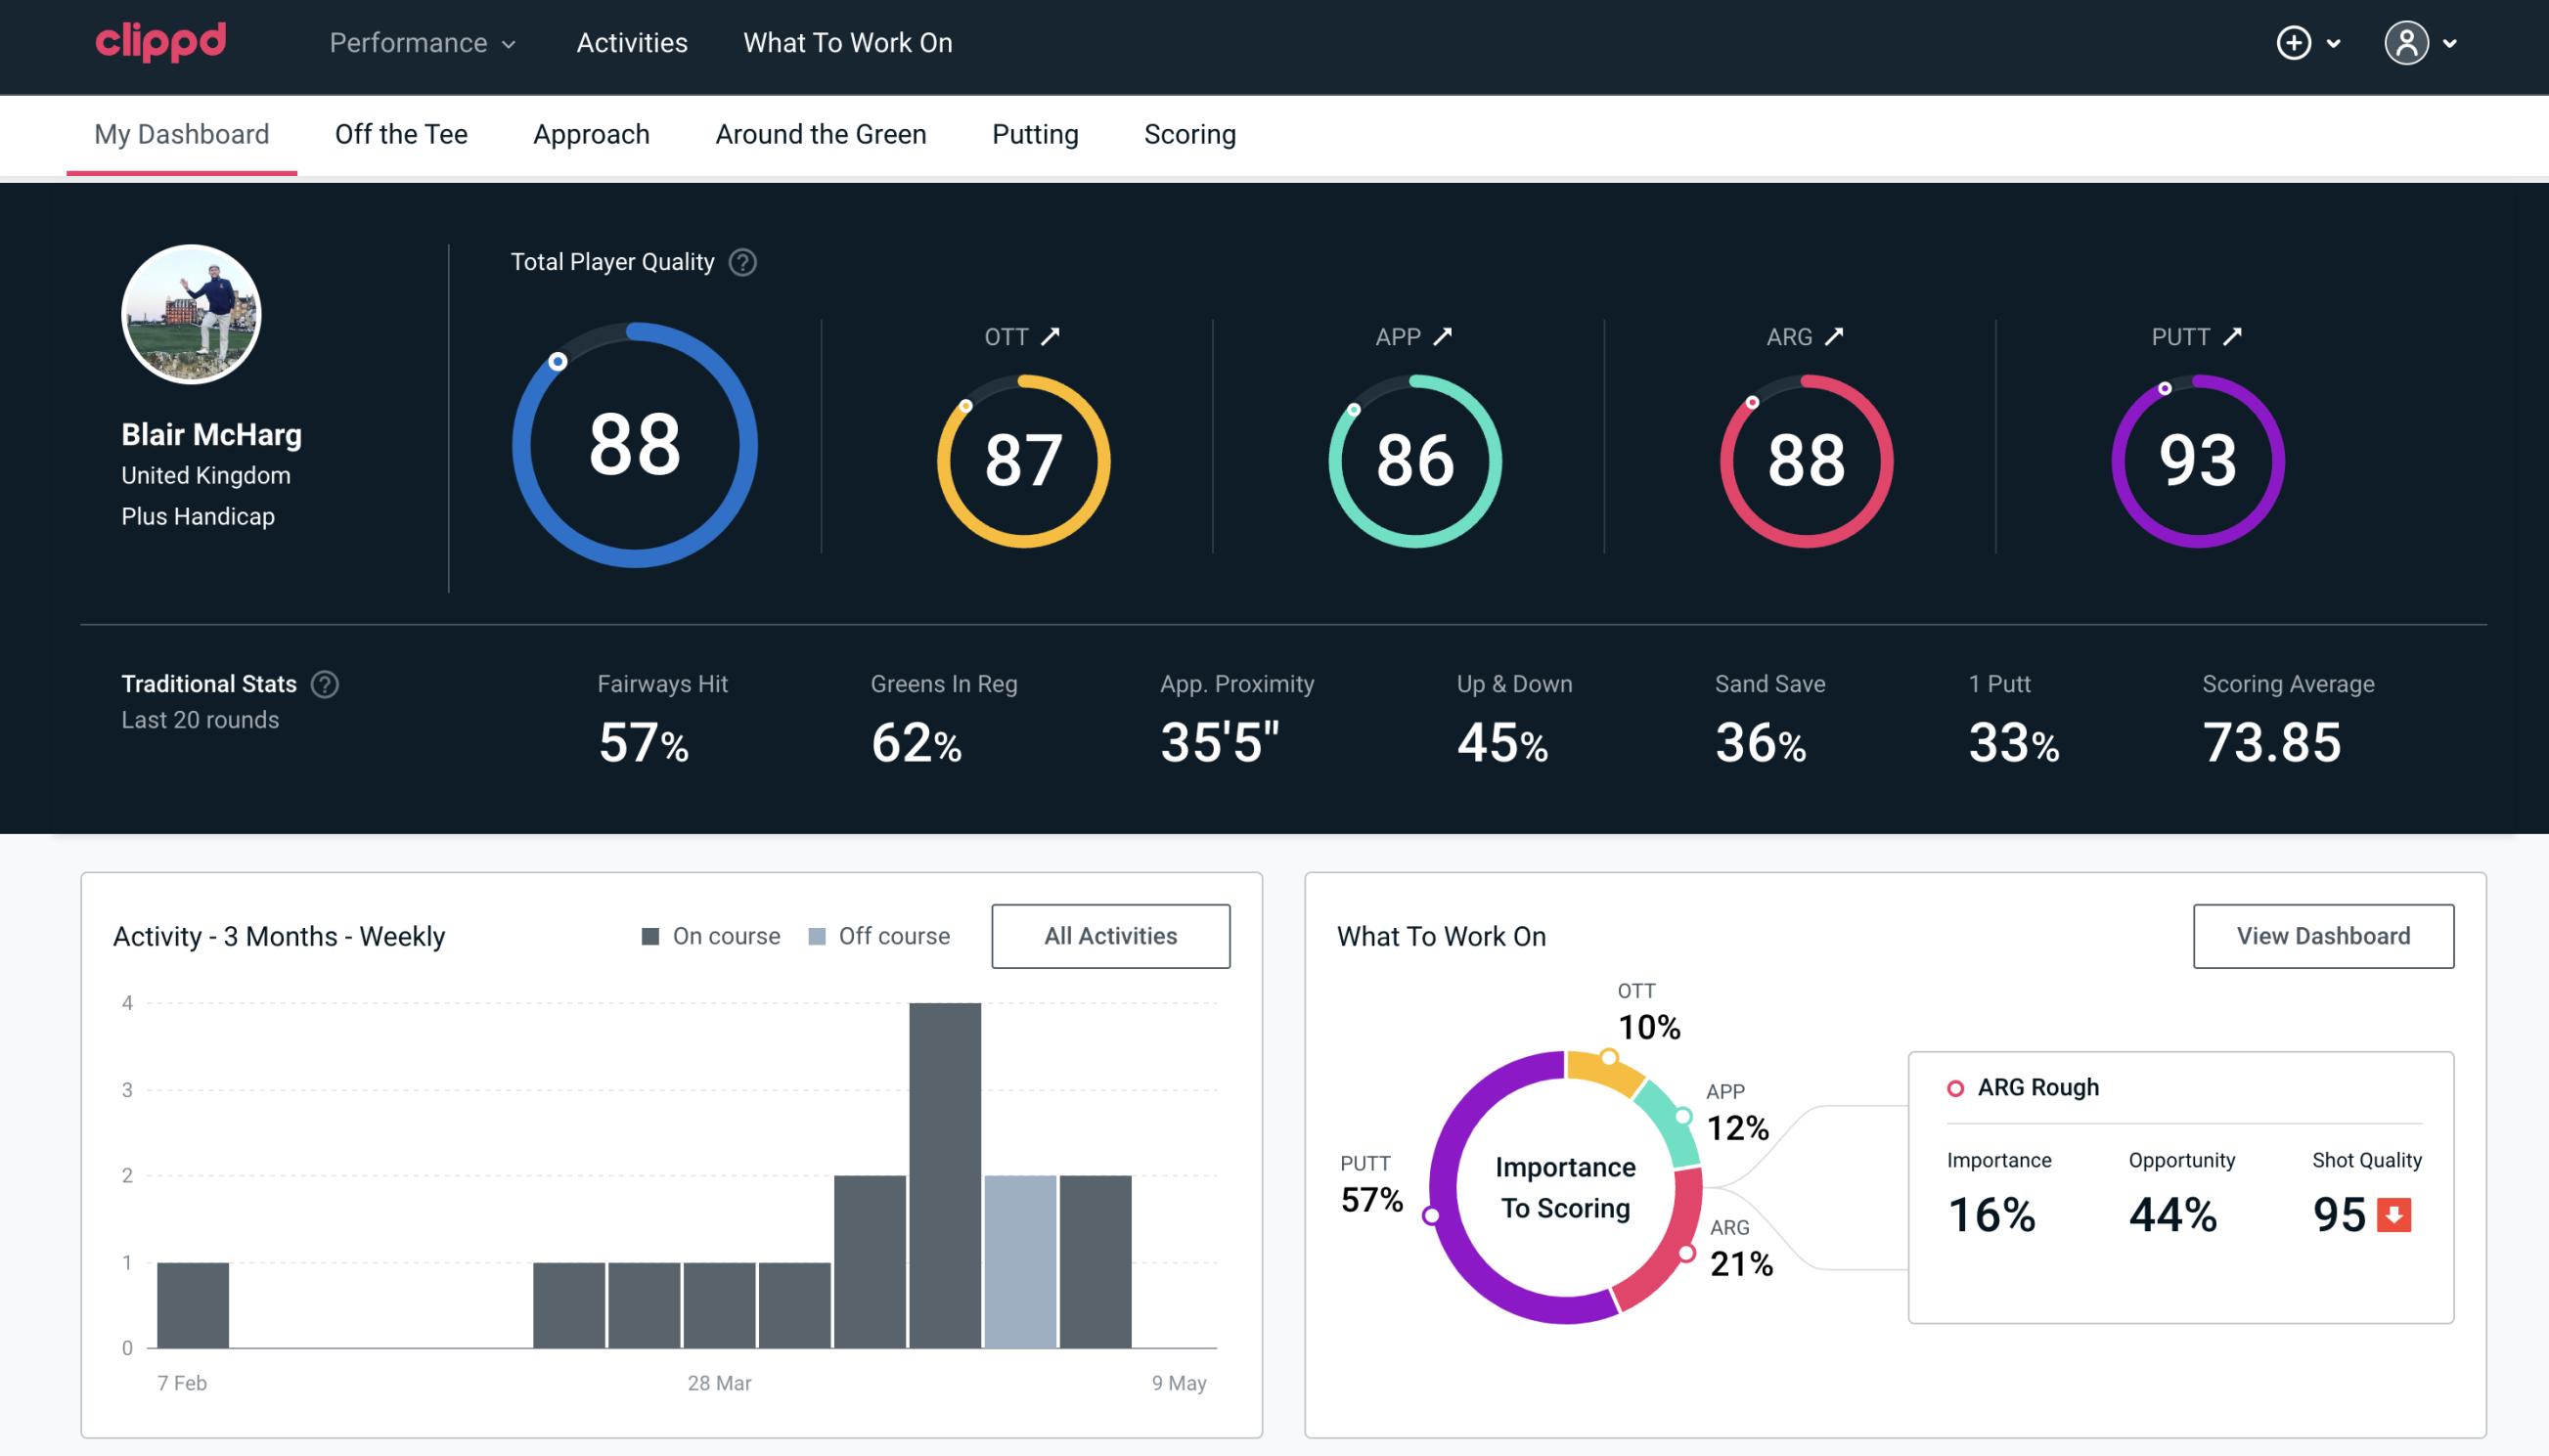Click the add activity plus icon
Screen dimensions: 2549x1456
(x=2295, y=44)
